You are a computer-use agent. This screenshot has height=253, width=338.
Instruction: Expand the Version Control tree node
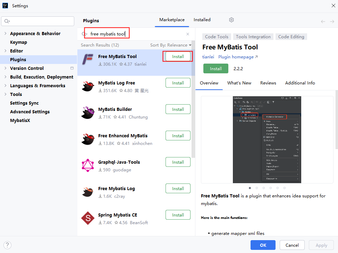pos(5,68)
